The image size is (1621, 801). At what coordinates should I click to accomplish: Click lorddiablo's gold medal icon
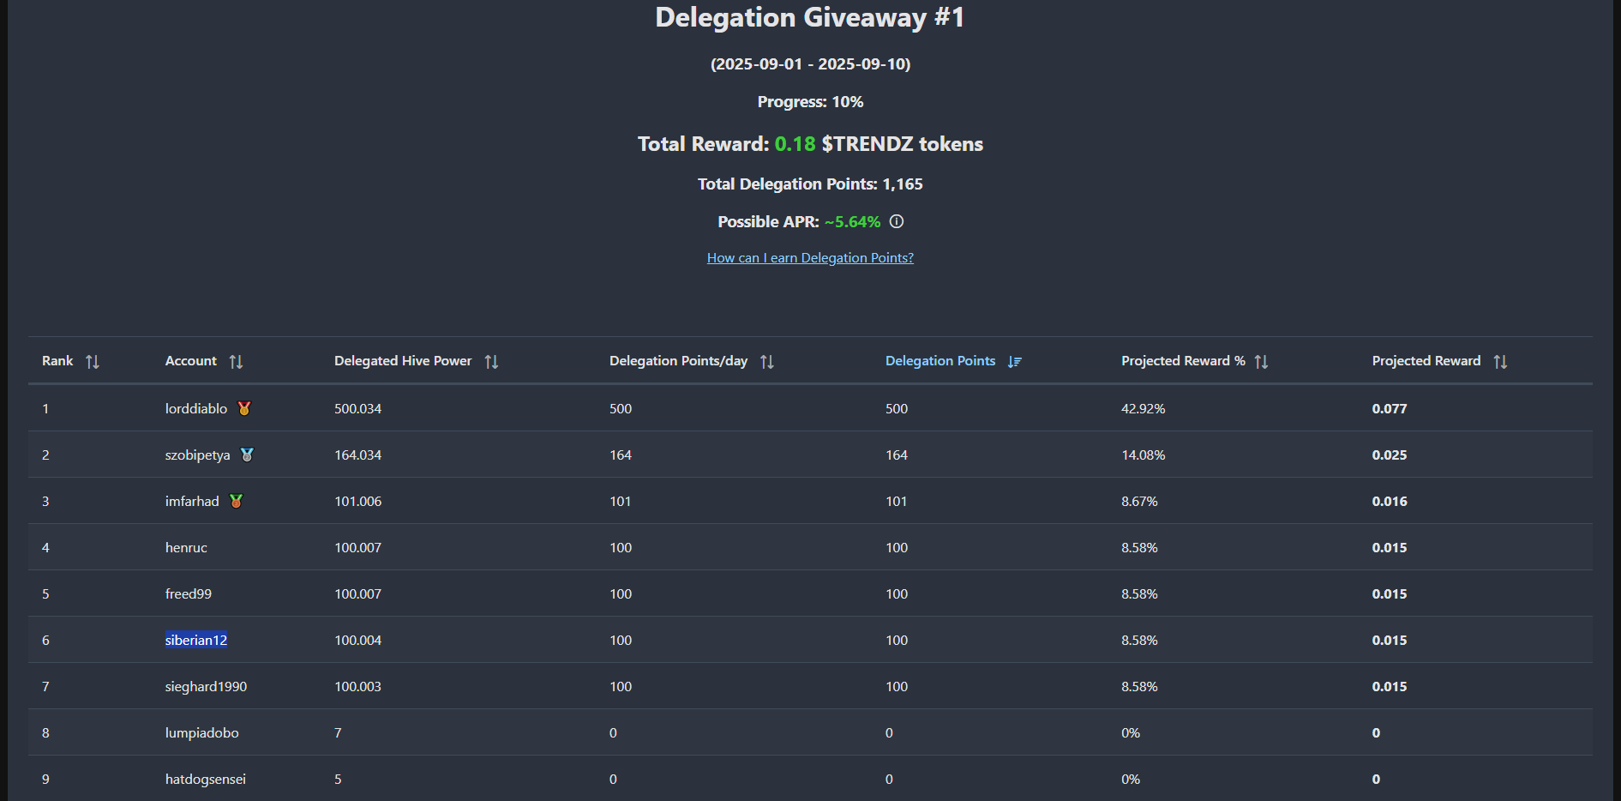[x=244, y=408]
